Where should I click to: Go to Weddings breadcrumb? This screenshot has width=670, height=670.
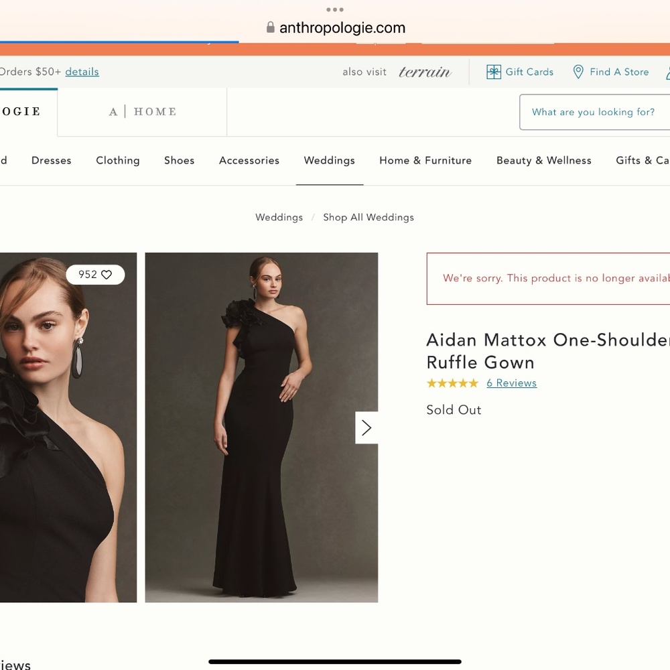[x=279, y=218]
